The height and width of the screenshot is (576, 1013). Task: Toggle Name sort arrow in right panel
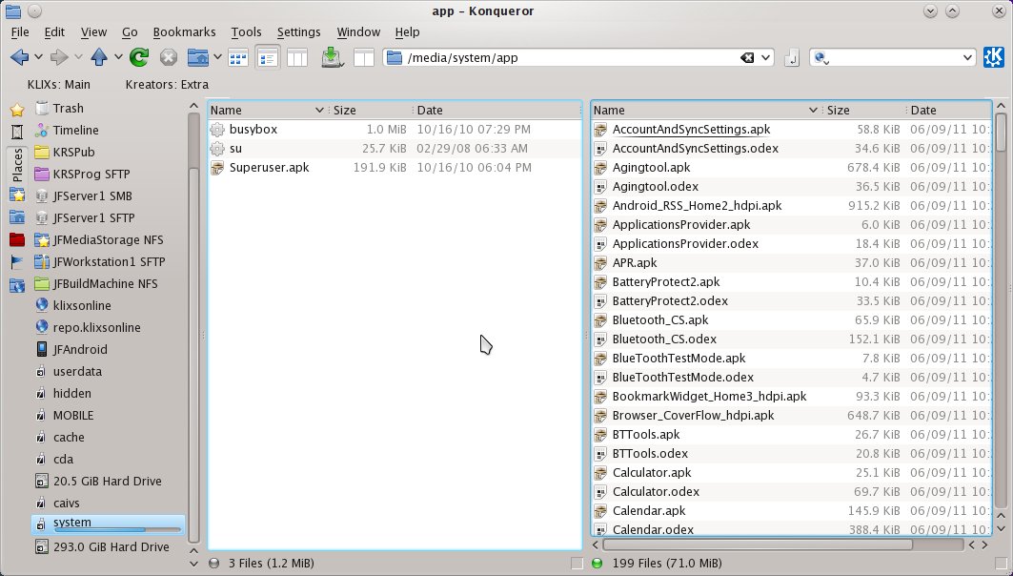click(813, 111)
